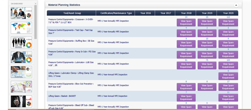Collapse the Material Planning Statistics panel
This screenshot has height=110, width=251.
tap(236, 5)
